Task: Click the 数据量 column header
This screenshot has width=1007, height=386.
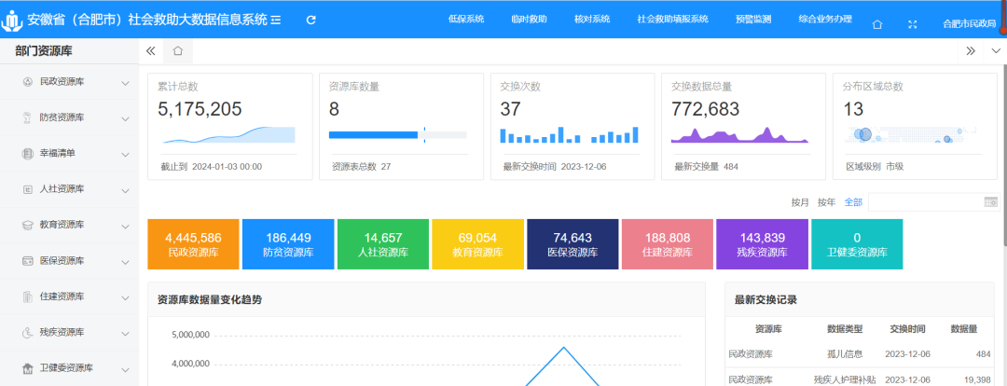Action: point(963,329)
